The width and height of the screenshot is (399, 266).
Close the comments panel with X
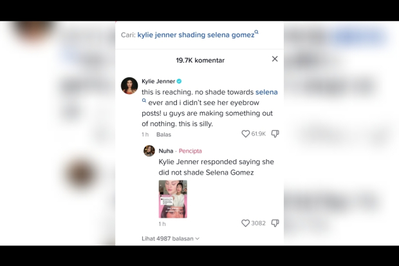click(275, 59)
